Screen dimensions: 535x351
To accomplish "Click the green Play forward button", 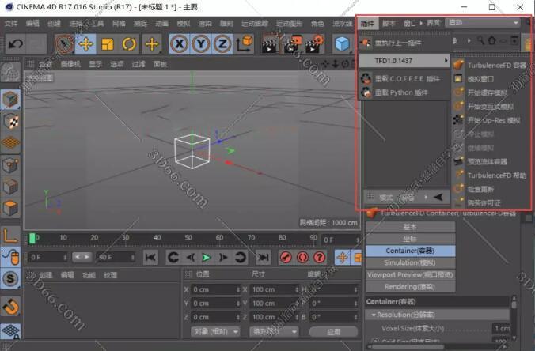I will pyautogui.click(x=206, y=257).
